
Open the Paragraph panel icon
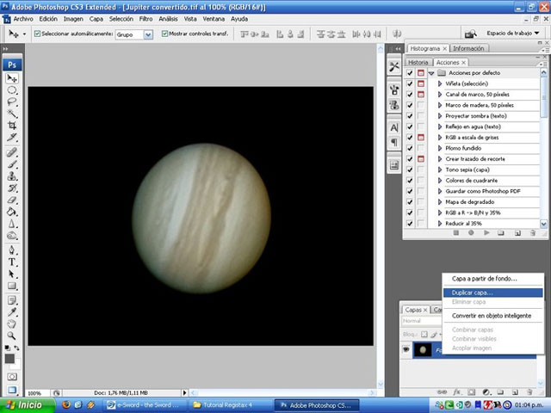pos(394,142)
